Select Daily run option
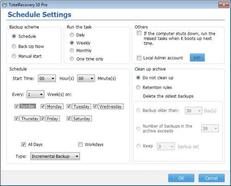 tap(72, 35)
